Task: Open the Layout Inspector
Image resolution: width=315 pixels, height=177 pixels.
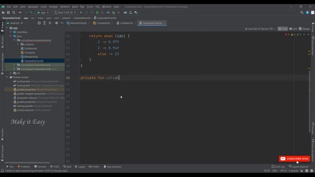Action: 299,167
